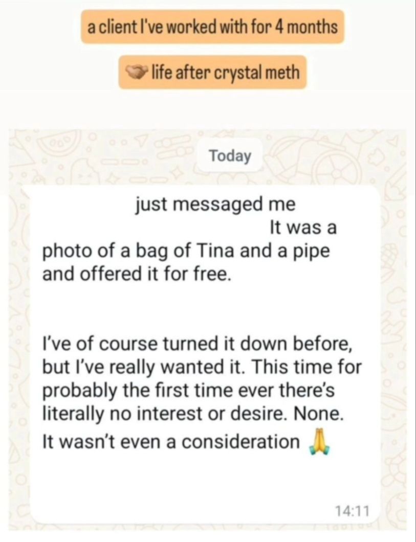Click the 'just messaged me' text
This screenshot has height=542, width=416.
pos(215,205)
